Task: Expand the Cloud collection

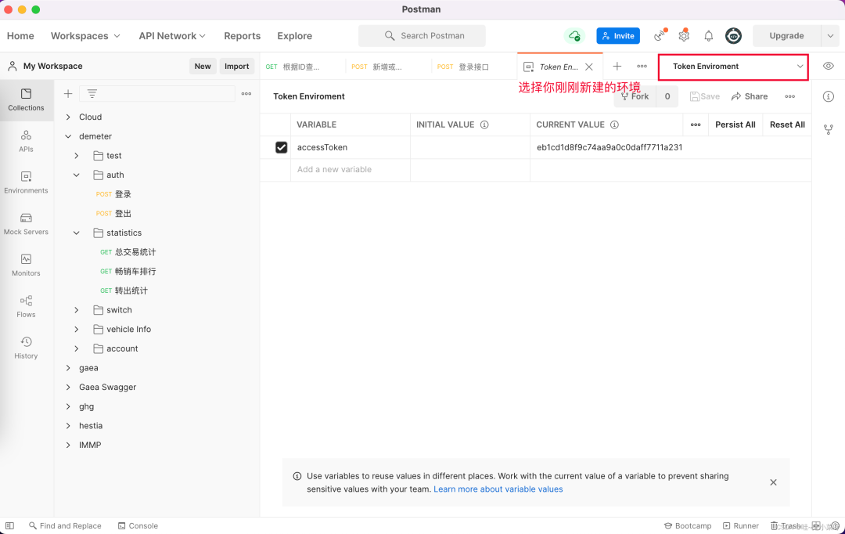Action: click(x=68, y=117)
